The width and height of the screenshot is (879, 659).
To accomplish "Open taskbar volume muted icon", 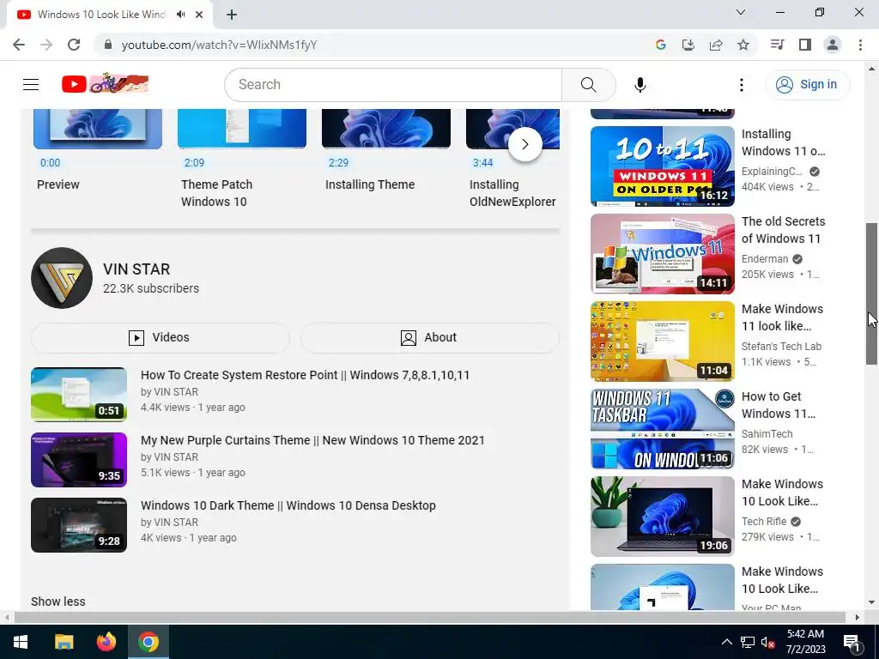I will 768,642.
